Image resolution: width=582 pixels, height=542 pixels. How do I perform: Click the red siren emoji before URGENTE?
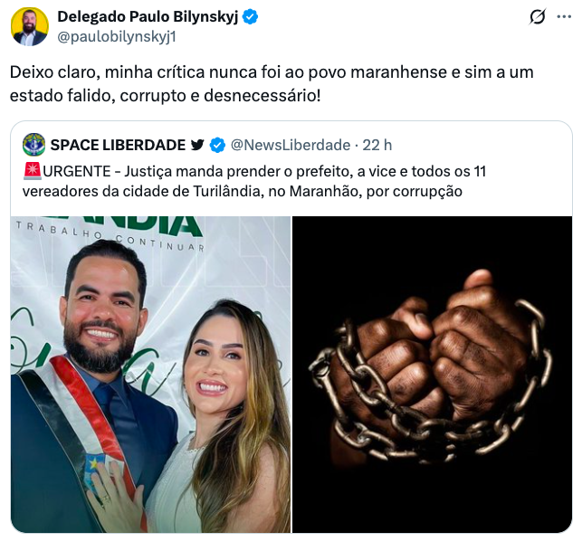tap(33, 171)
